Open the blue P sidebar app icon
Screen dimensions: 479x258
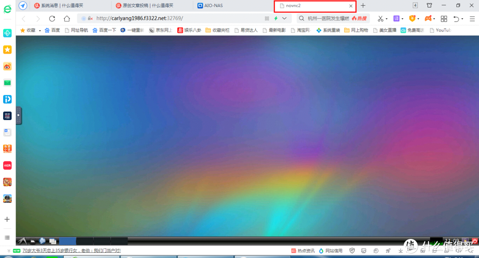(8, 99)
